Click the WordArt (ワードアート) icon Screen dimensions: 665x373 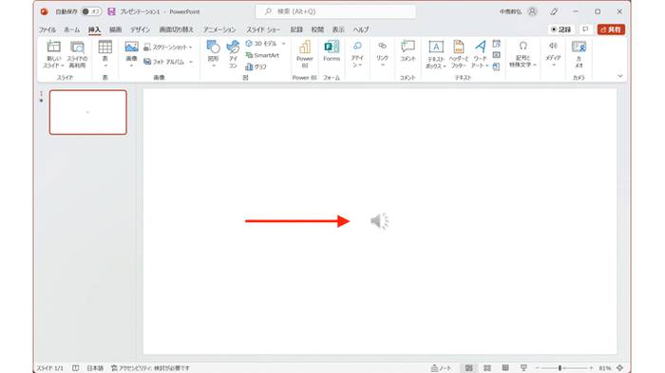point(480,47)
